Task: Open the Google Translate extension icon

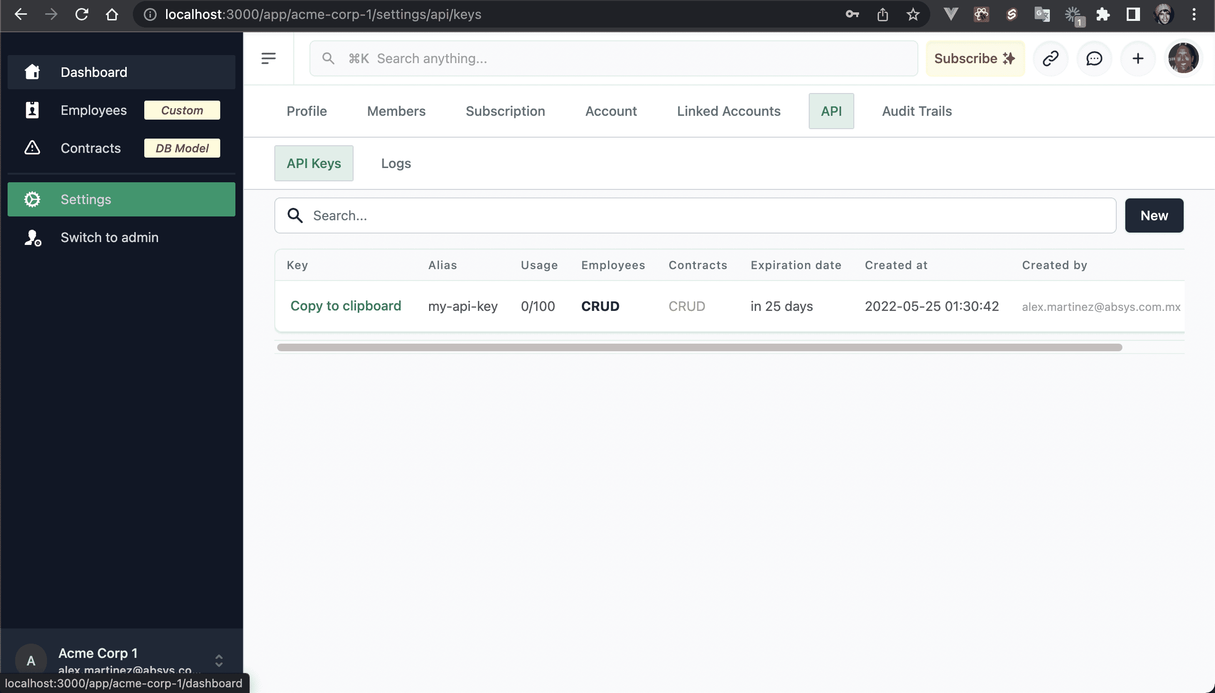Action: coord(1042,14)
